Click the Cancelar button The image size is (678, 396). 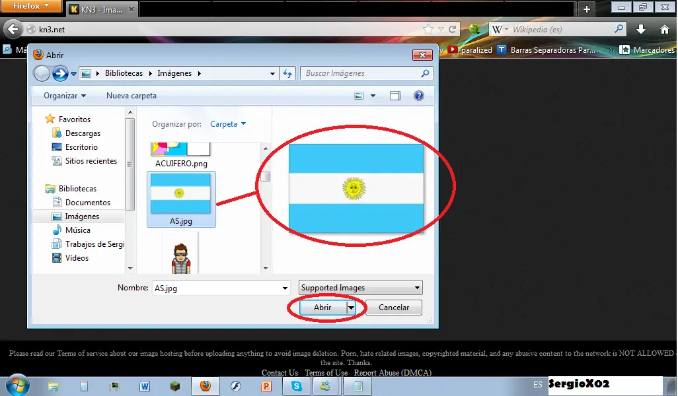click(393, 308)
